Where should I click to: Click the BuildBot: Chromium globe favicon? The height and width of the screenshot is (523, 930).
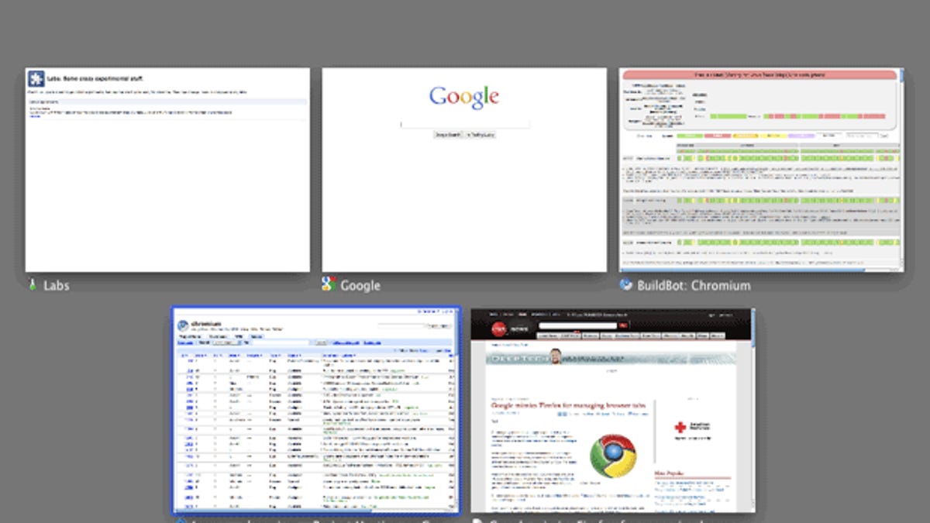point(625,285)
